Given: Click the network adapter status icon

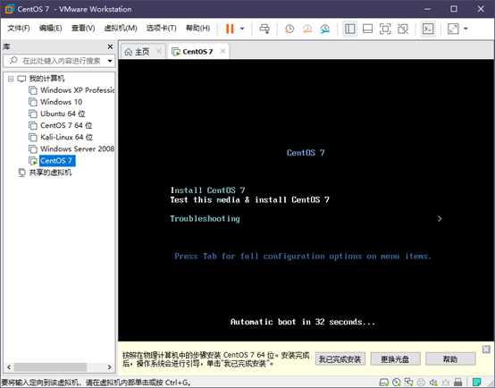Looking at the screenshot, I should [x=409, y=383].
